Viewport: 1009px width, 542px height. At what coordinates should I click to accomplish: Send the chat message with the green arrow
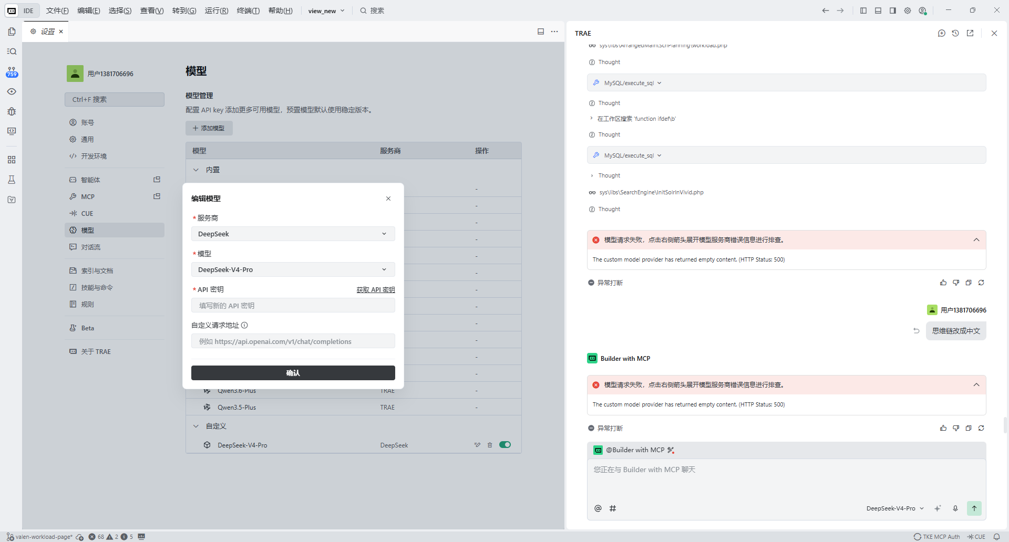(974, 508)
